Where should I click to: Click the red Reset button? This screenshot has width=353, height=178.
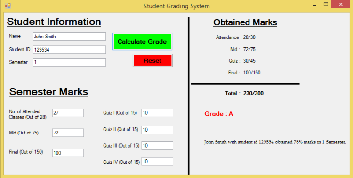pyautogui.click(x=152, y=60)
